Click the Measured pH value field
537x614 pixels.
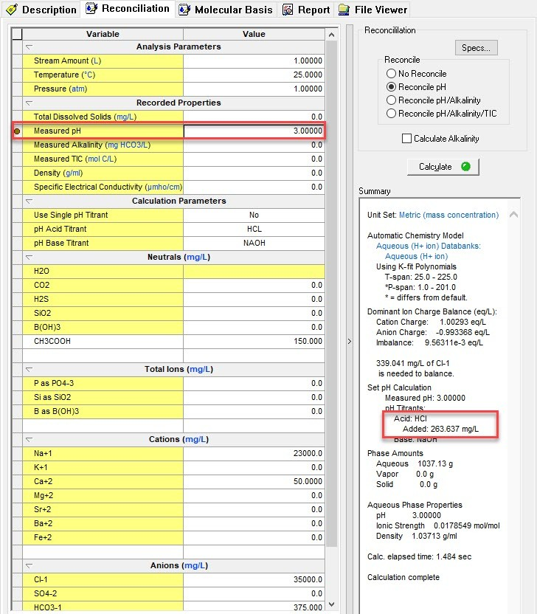click(254, 131)
